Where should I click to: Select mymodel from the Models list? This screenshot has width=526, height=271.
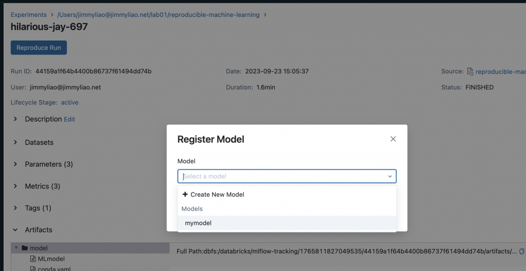pyautogui.click(x=287, y=223)
